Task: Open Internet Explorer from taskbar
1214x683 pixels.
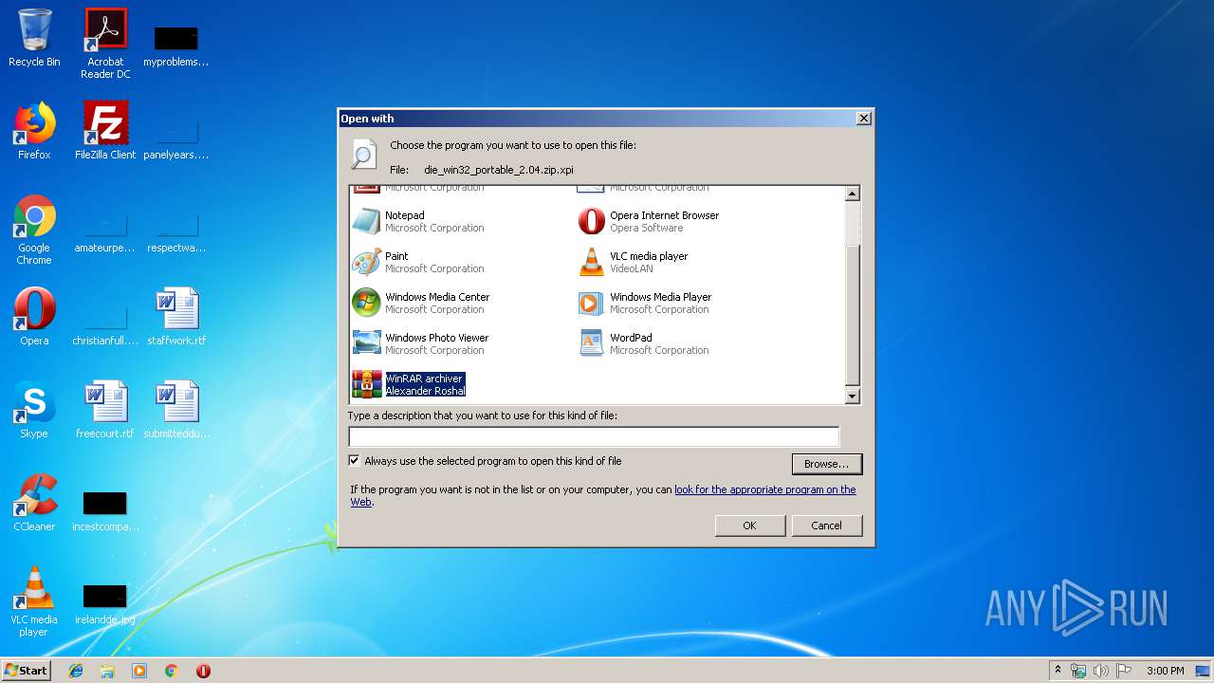Action: click(x=76, y=671)
